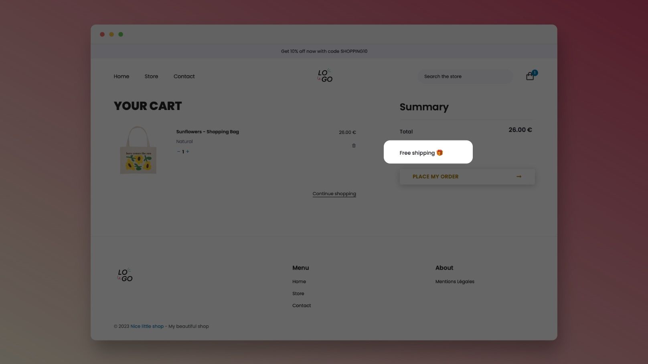Click the footer LOGO image
Viewport: 648px width, 364px height.
[125, 275]
